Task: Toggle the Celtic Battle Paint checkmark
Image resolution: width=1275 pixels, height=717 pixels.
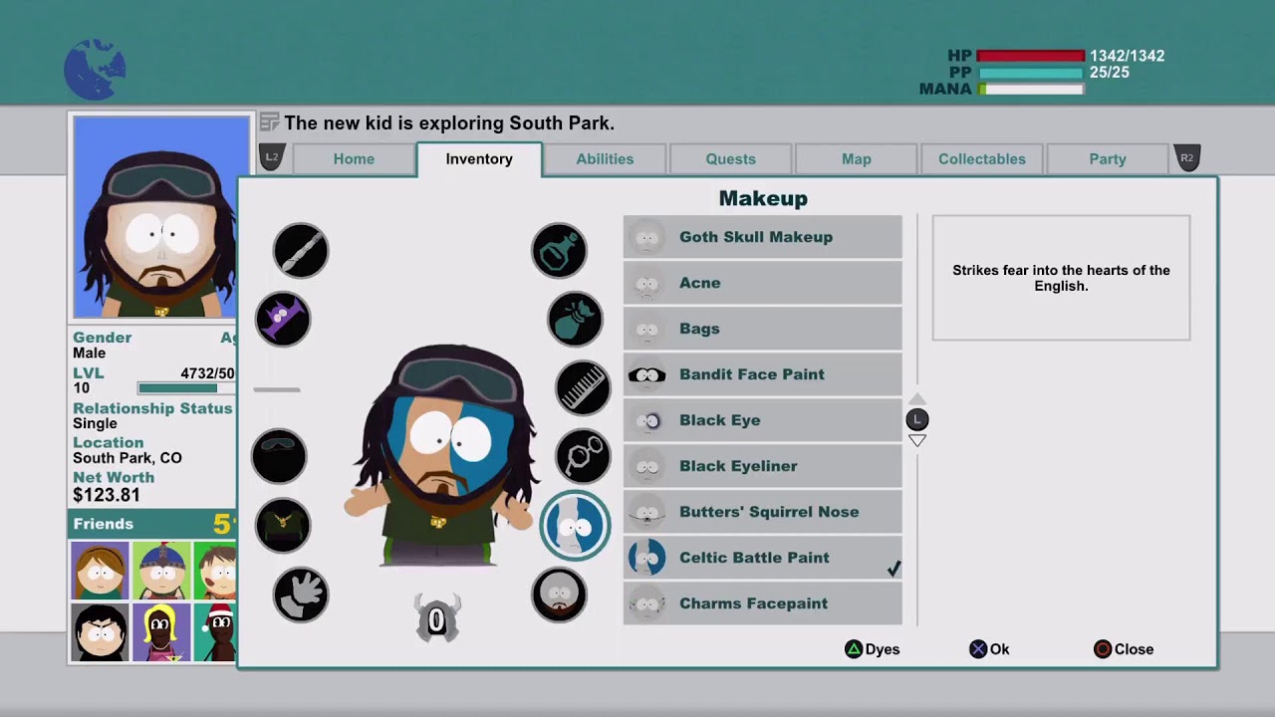Action: click(893, 569)
